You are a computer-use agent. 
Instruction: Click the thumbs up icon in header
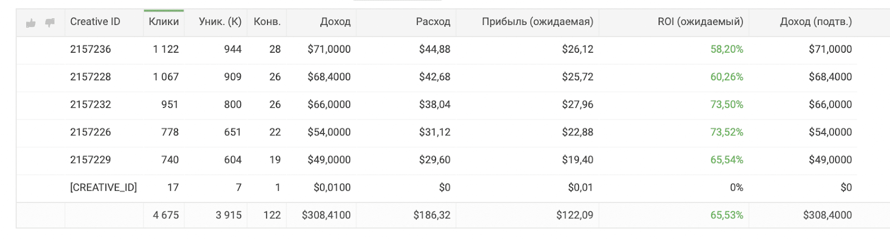point(31,23)
